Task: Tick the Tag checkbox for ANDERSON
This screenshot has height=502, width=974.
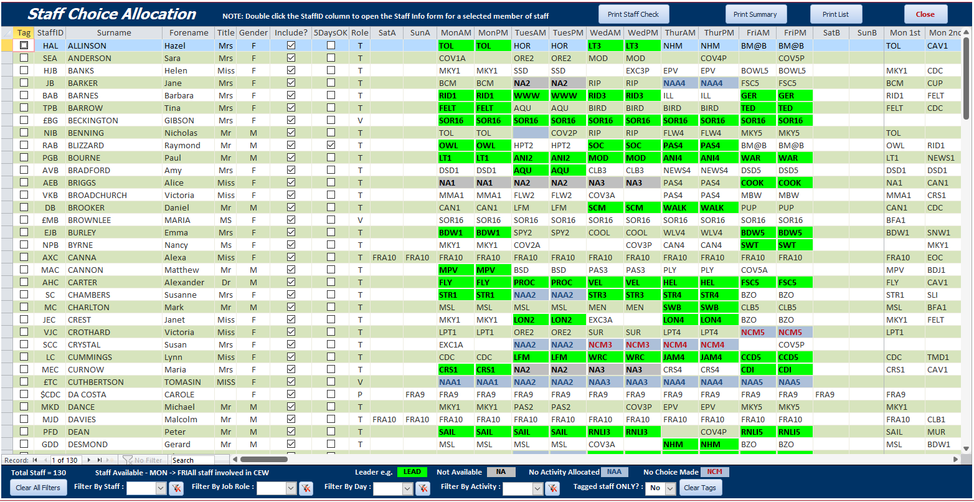Action: coord(24,58)
